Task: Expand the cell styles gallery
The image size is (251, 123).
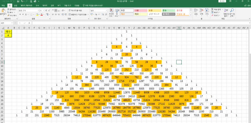Action: coord(191,15)
